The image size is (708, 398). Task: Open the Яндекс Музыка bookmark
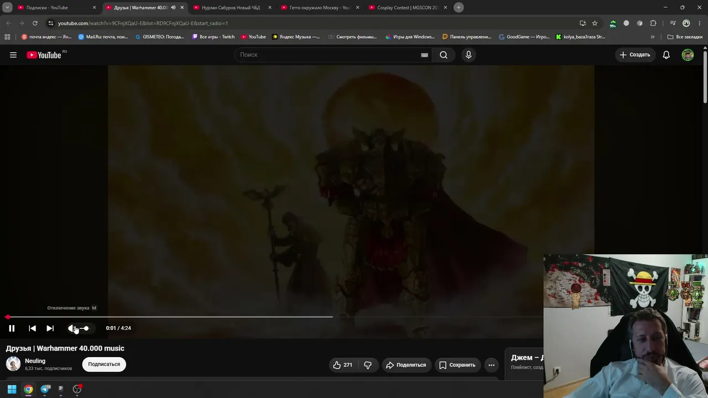[x=296, y=37]
